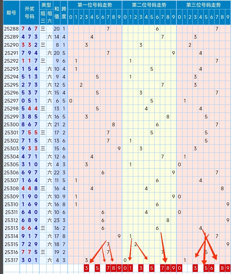
Task: Switch to the 第二位号码走势 header
Action: 149,5
